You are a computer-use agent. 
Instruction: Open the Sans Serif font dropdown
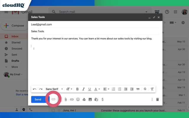[x=54, y=89]
